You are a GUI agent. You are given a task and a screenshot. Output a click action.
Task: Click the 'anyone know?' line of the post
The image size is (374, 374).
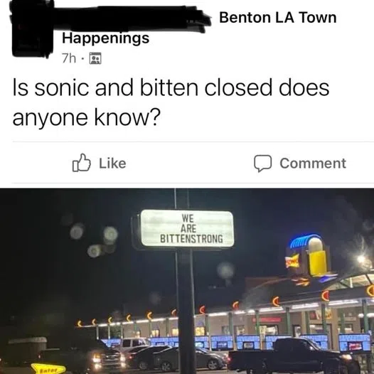coord(85,118)
